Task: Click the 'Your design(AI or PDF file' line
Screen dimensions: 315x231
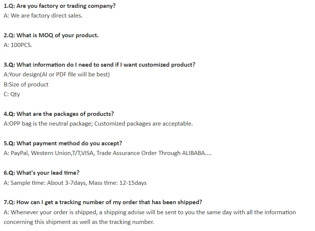Action: point(57,75)
